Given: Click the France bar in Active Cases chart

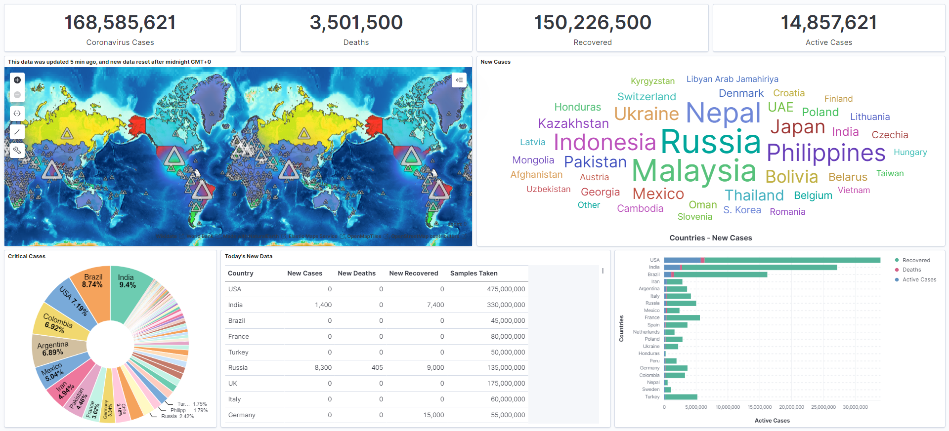Looking at the screenshot, I should click(x=682, y=318).
